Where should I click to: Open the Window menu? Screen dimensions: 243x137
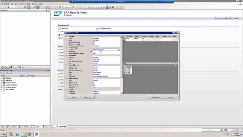(x=35, y=4)
